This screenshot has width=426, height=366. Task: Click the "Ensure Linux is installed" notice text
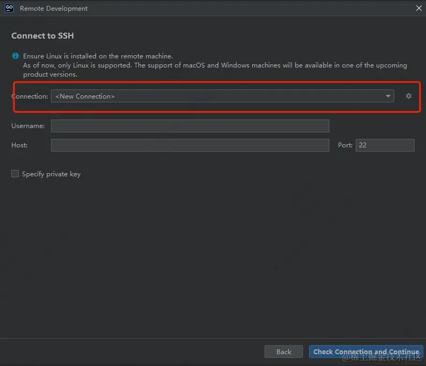point(98,56)
